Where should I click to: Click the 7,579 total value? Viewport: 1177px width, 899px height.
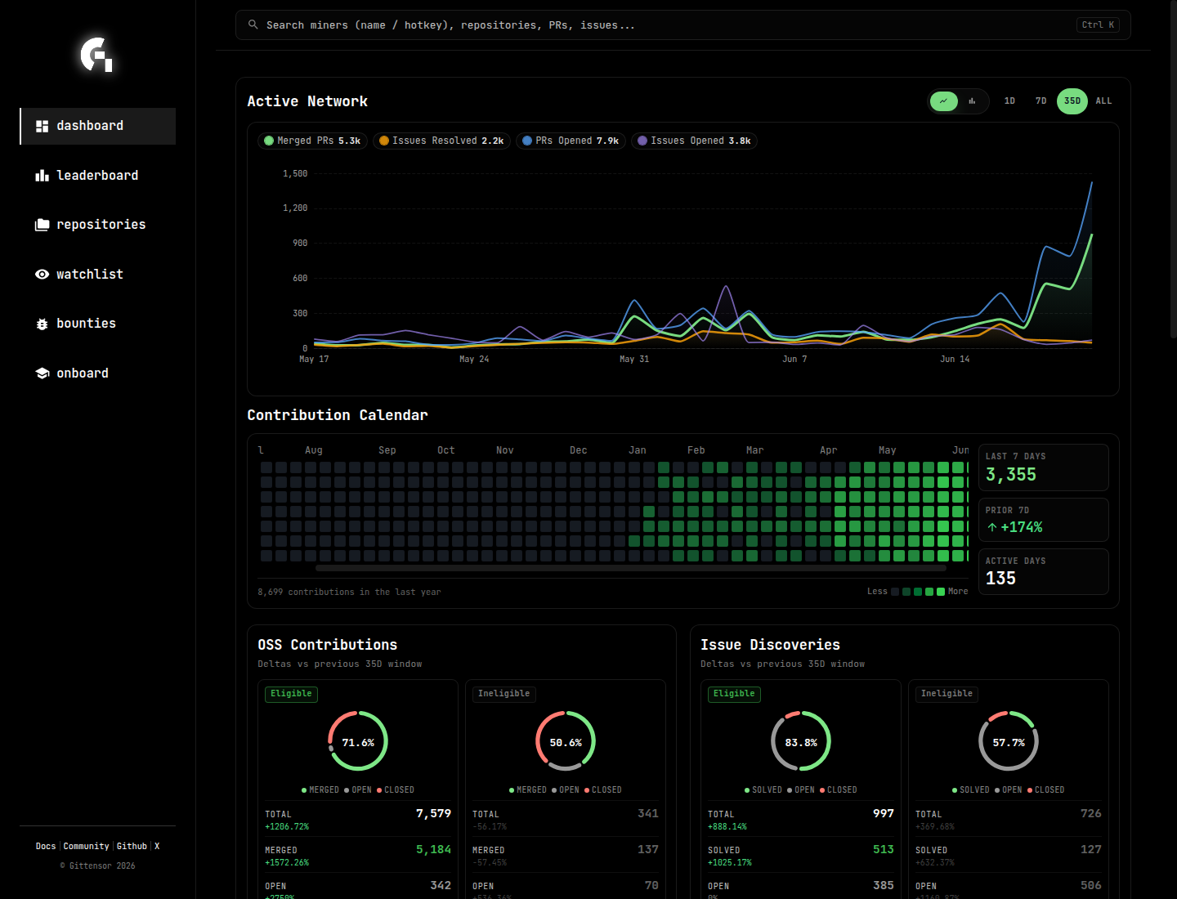pyautogui.click(x=433, y=814)
